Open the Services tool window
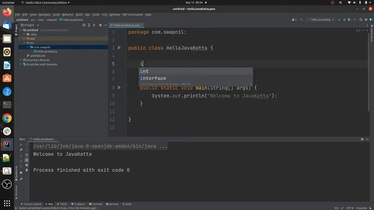 [x=112, y=204]
